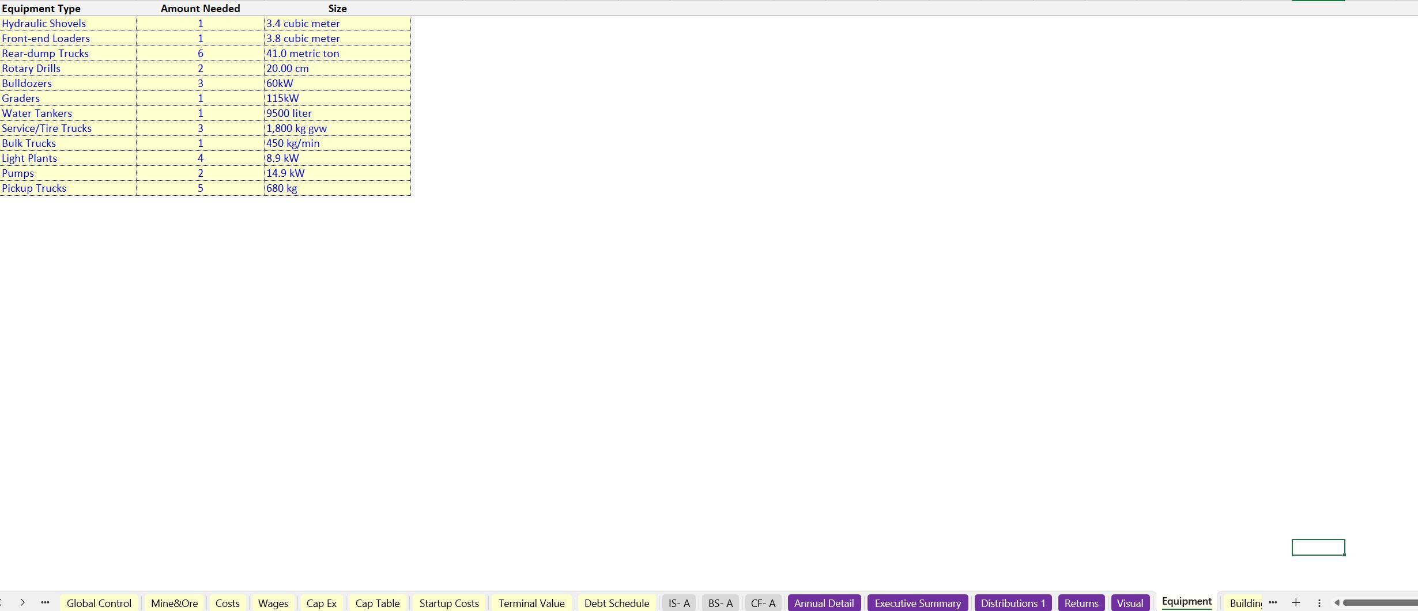Open the Executive Summary sheet
The height and width of the screenshot is (611, 1418).
click(x=917, y=602)
